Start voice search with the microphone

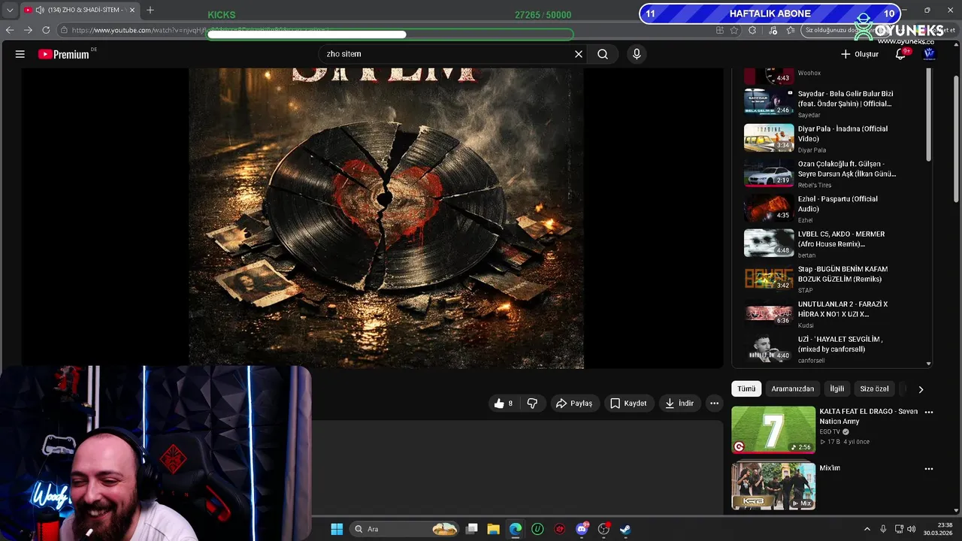pos(637,54)
